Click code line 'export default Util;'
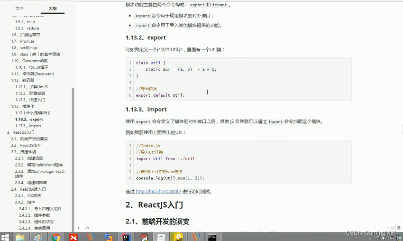This screenshot has height=241, width=403. point(160,95)
